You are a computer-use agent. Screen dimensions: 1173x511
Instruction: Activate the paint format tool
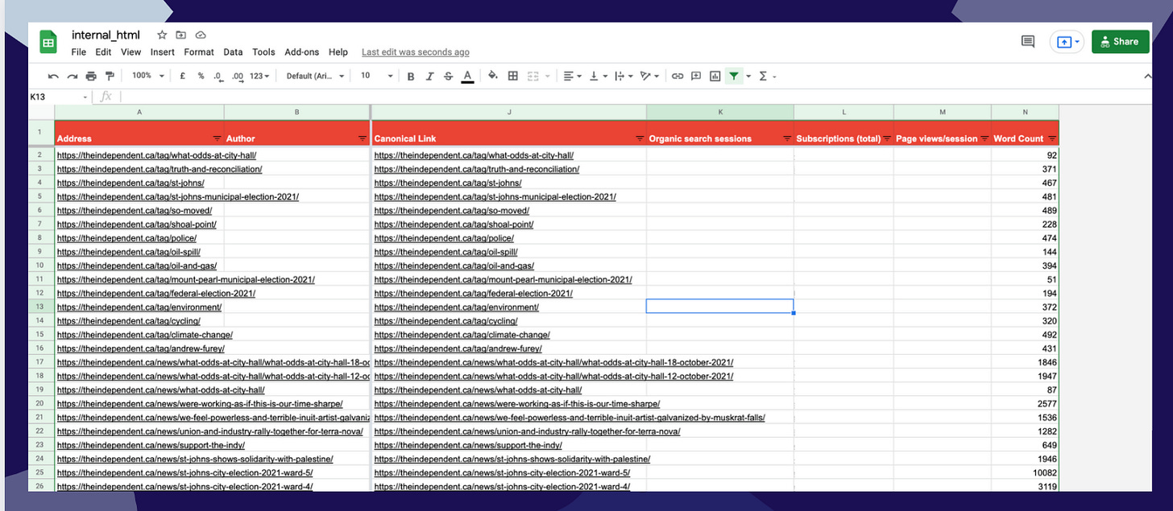click(110, 76)
